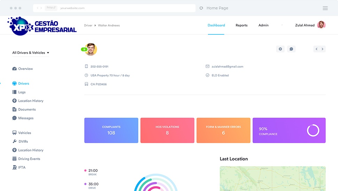This screenshot has width=338, height=191.
Task: Click the Messages chat bubble icon
Action: (x=14, y=118)
